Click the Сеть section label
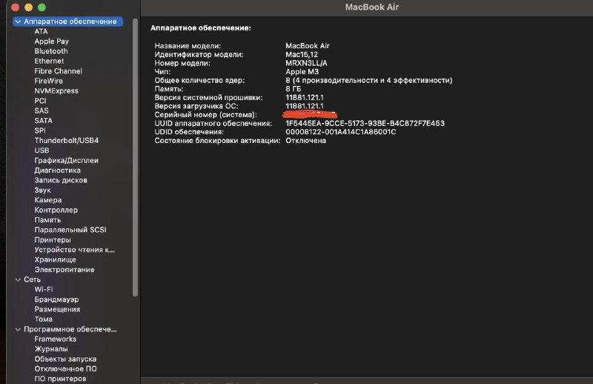Screen dimensions: 593x384 (32, 279)
